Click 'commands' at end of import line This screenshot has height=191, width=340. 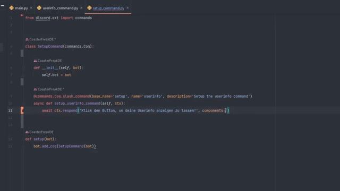(x=83, y=18)
